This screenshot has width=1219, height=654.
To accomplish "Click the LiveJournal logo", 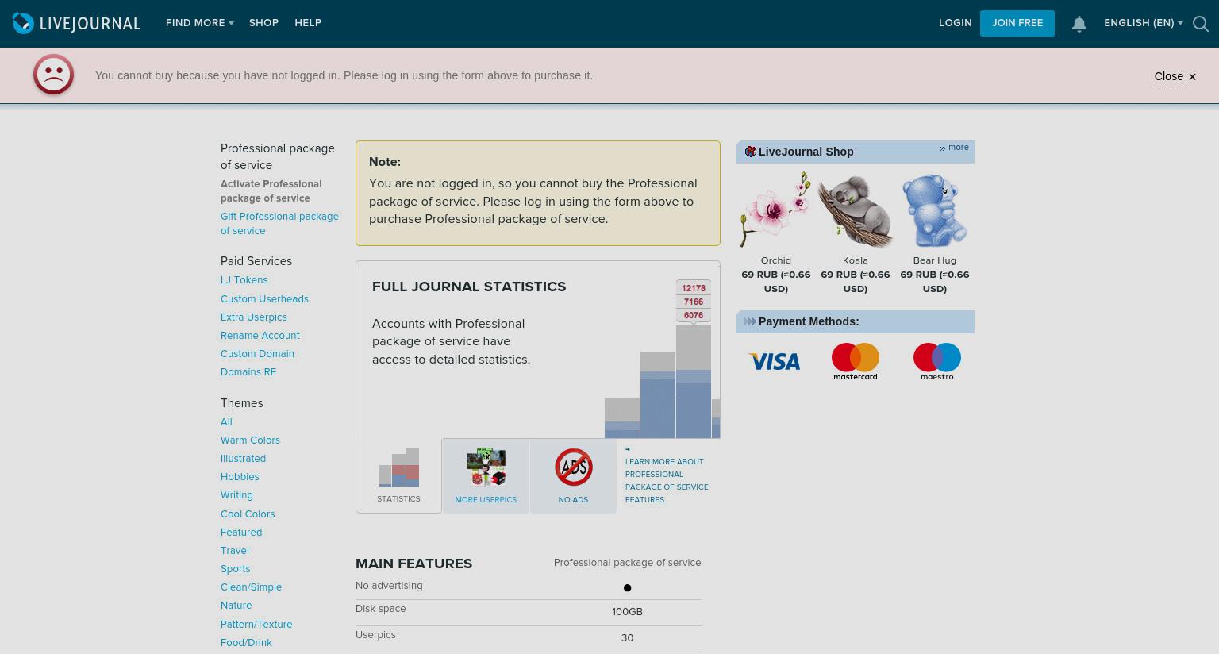I will [76, 23].
